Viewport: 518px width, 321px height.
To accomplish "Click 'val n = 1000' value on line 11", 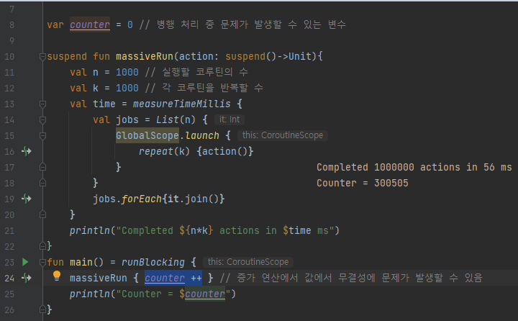I will (127, 72).
